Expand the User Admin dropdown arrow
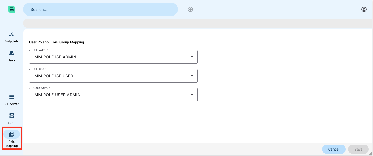Image resolution: width=373 pixels, height=156 pixels. click(x=192, y=95)
